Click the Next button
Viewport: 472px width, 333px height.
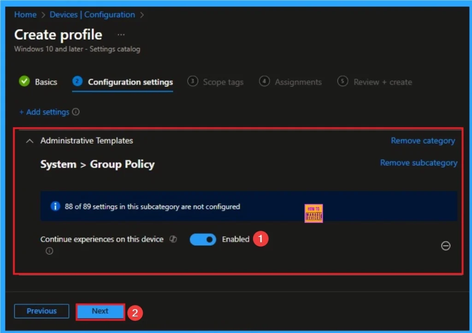(x=100, y=311)
